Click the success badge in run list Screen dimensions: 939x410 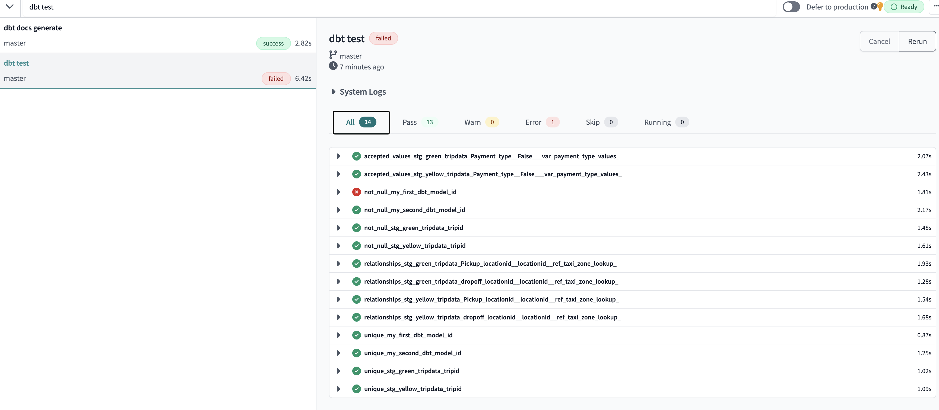pyautogui.click(x=273, y=43)
